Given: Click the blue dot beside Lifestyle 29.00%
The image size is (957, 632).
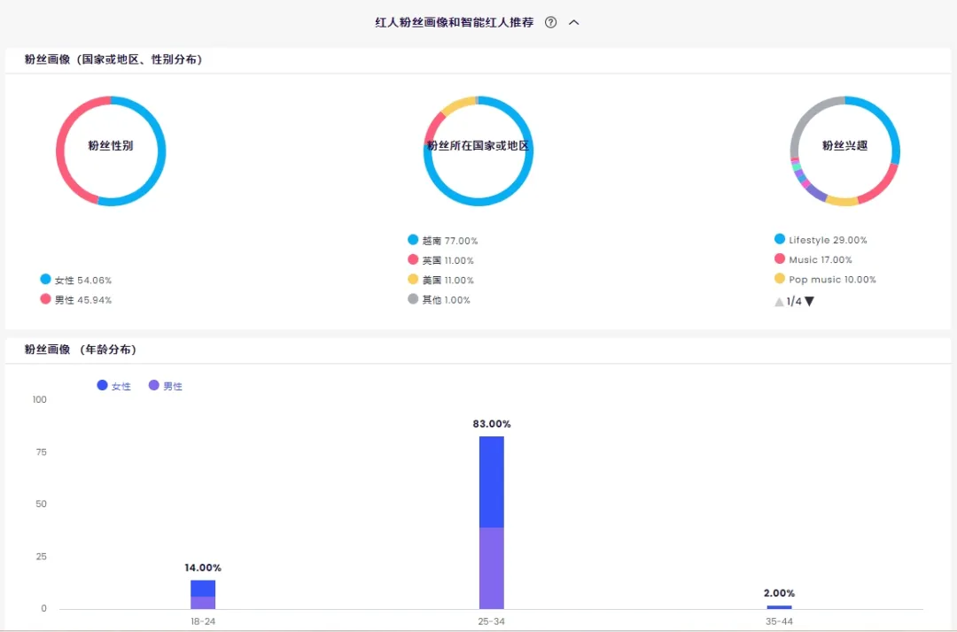Looking at the screenshot, I should [781, 240].
